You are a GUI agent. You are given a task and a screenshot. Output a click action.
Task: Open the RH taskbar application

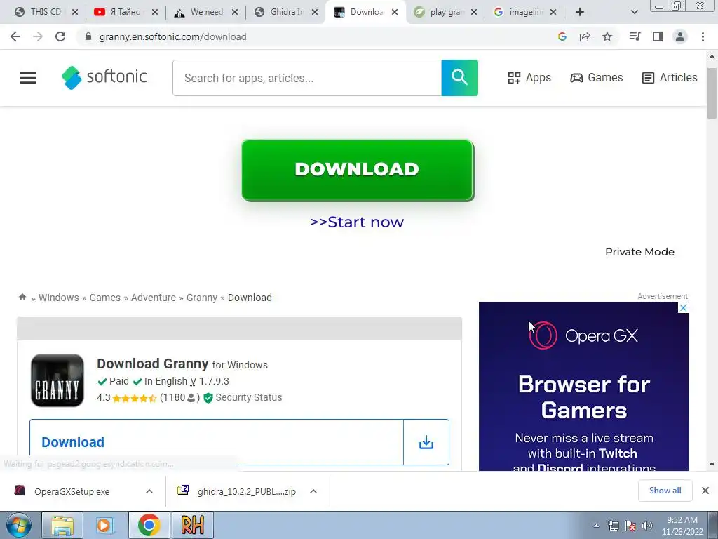click(192, 525)
